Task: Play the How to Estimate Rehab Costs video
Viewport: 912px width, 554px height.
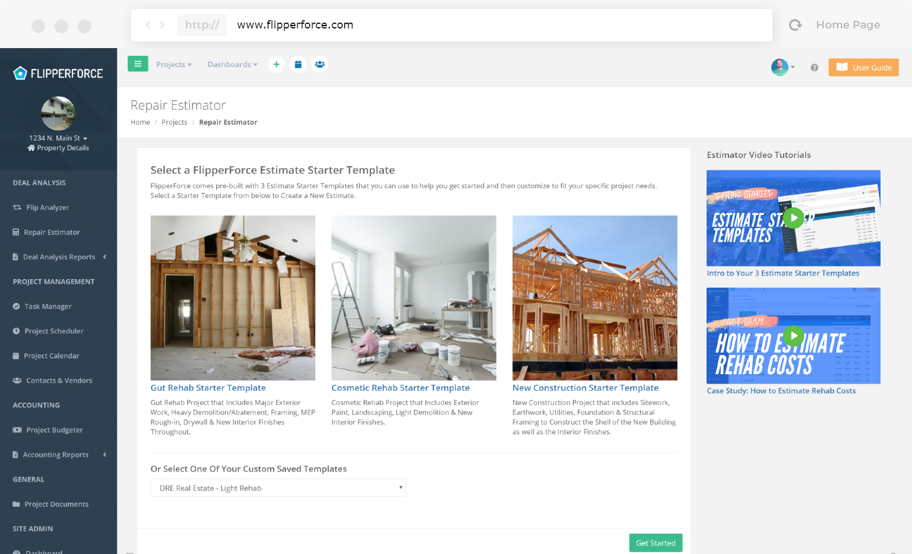Action: pos(793,335)
